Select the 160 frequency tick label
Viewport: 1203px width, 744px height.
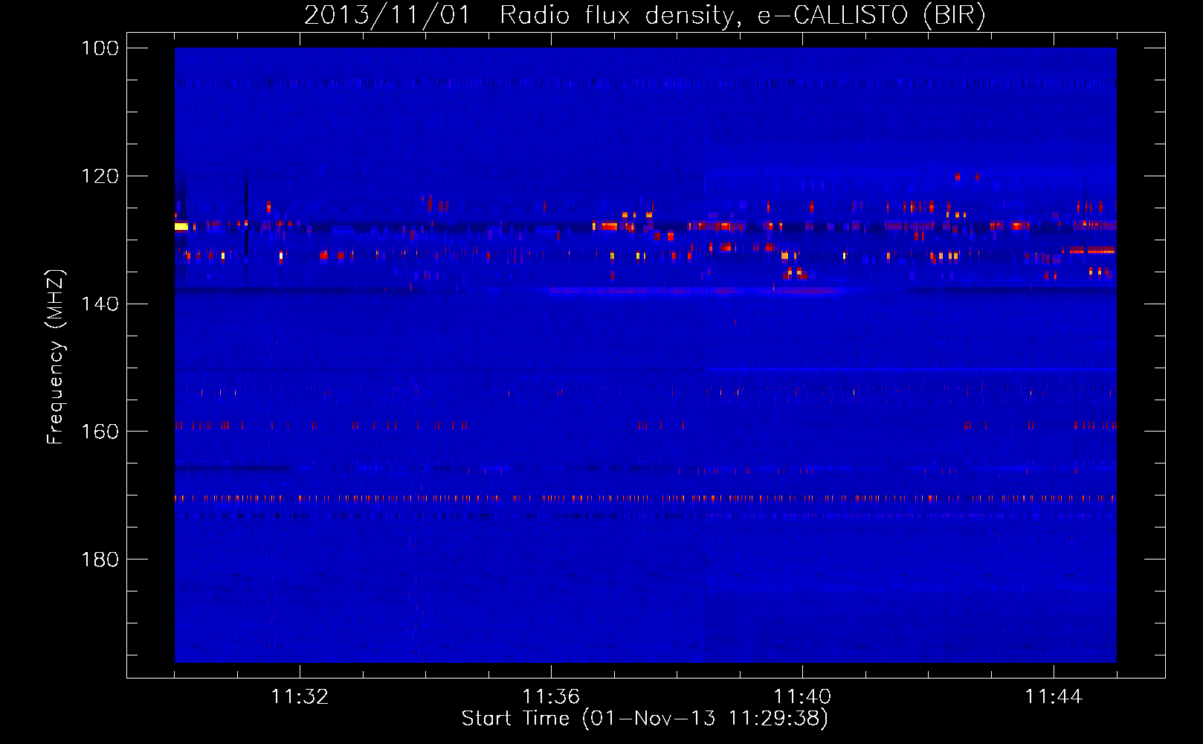point(100,432)
